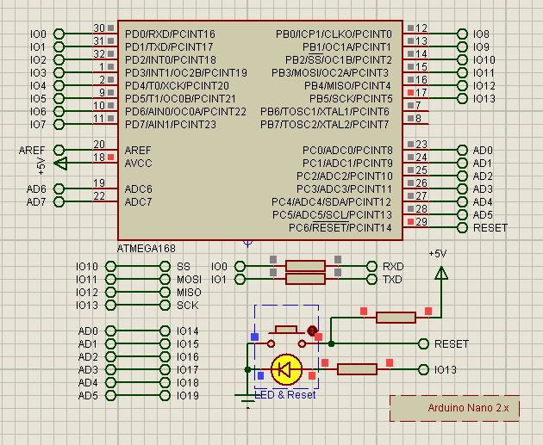Click the IO14 terminal

(x=165, y=331)
